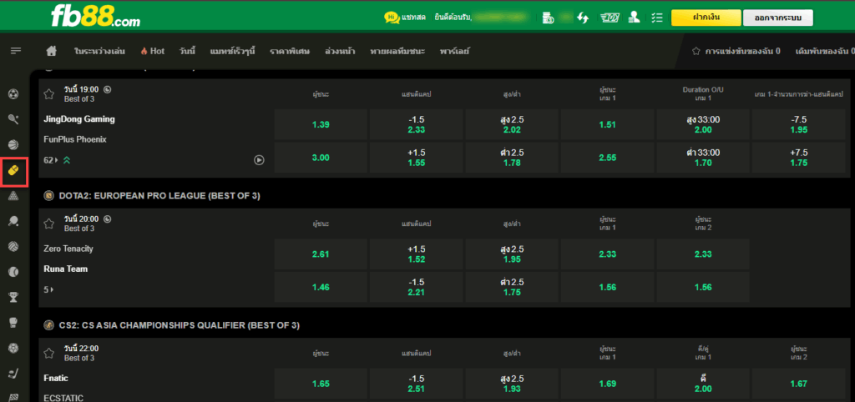Select the basketball sport icon
The height and width of the screenshot is (402, 855).
coord(13,144)
